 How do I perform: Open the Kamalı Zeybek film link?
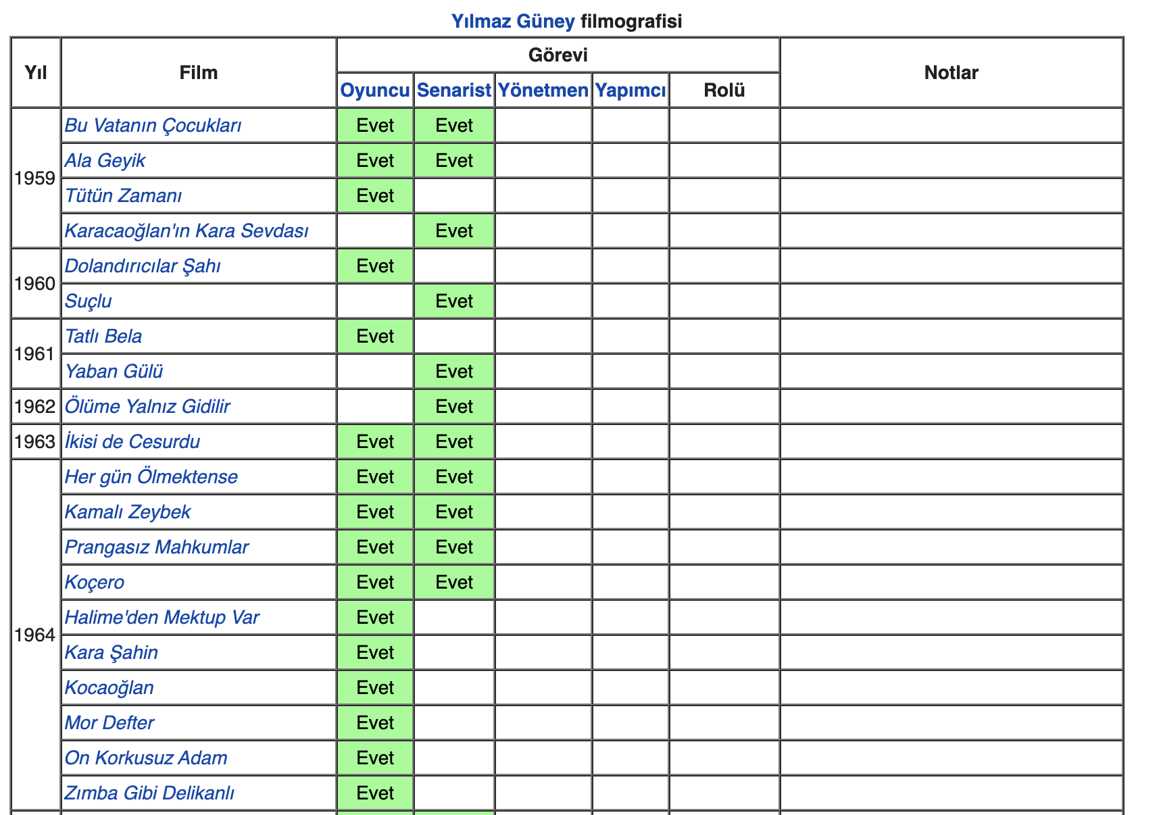click(128, 512)
